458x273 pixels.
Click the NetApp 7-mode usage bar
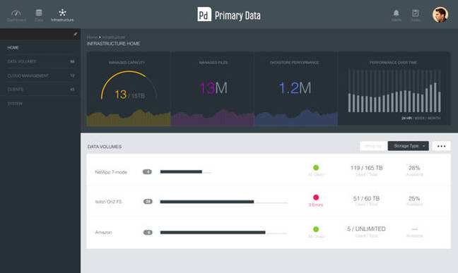click(186, 172)
